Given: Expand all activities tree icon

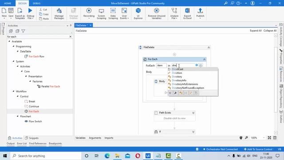Looking at the screenshot, I should (x=11, y=31).
